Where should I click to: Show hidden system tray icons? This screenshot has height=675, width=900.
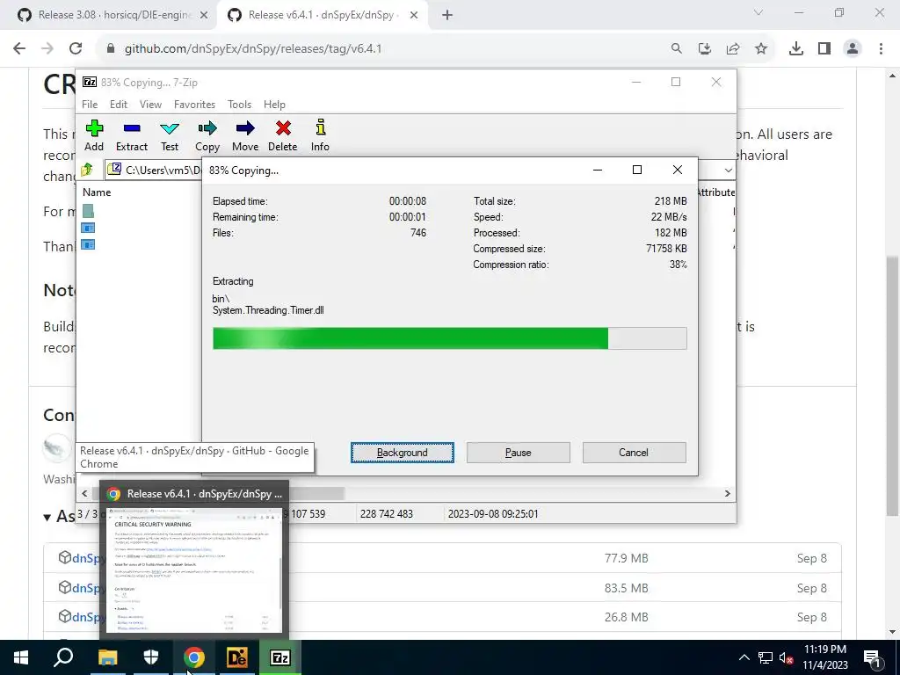click(744, 657)
